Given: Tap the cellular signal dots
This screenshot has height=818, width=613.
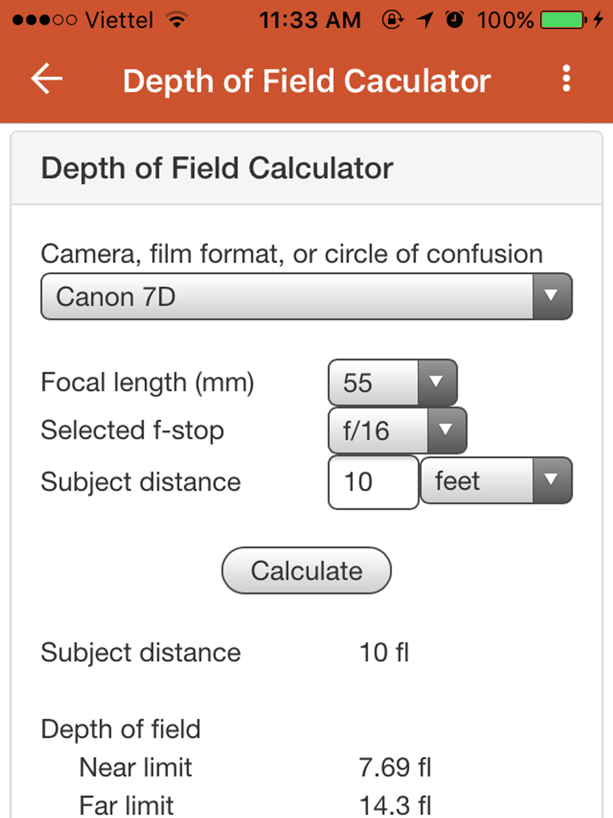Looking at the screenshot, I should (x=44, y=20).
